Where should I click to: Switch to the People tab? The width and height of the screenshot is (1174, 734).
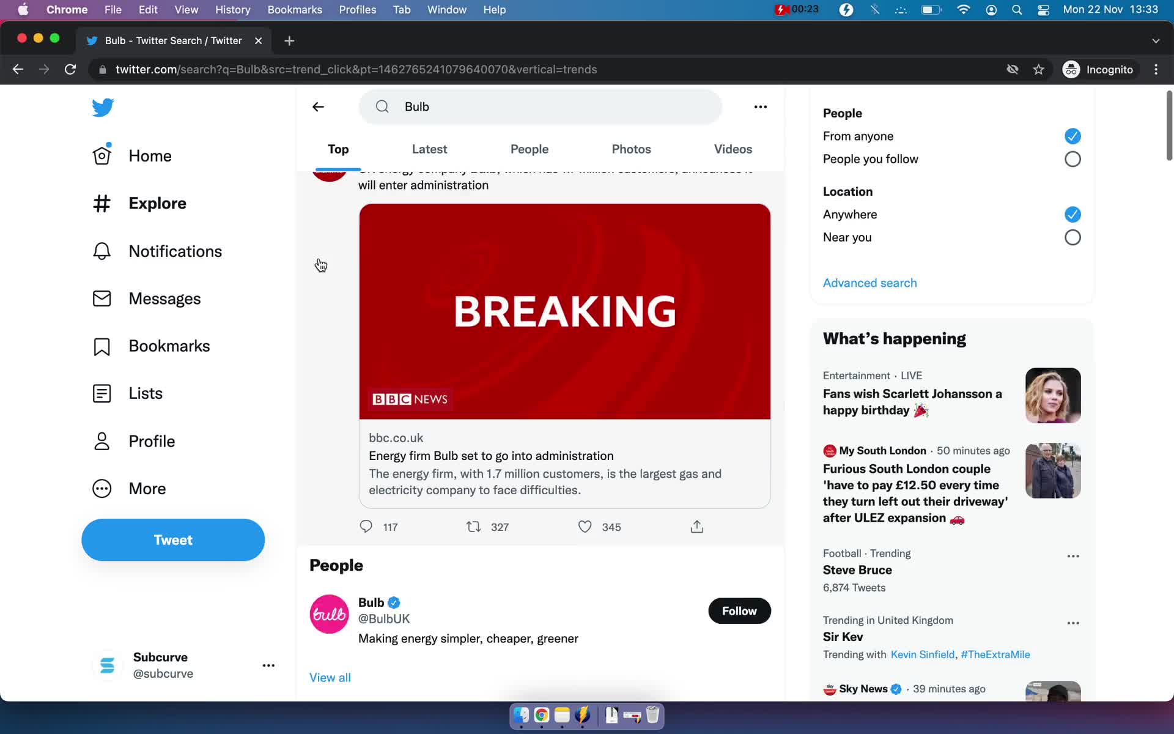(x=529, y=149)
